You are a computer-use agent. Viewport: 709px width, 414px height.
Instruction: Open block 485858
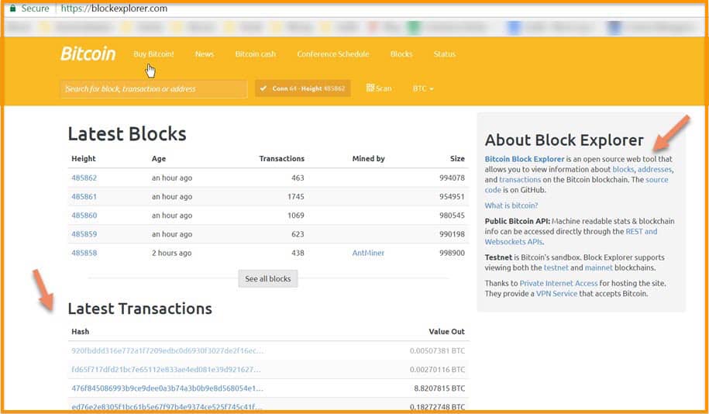[x=84, y=253]
